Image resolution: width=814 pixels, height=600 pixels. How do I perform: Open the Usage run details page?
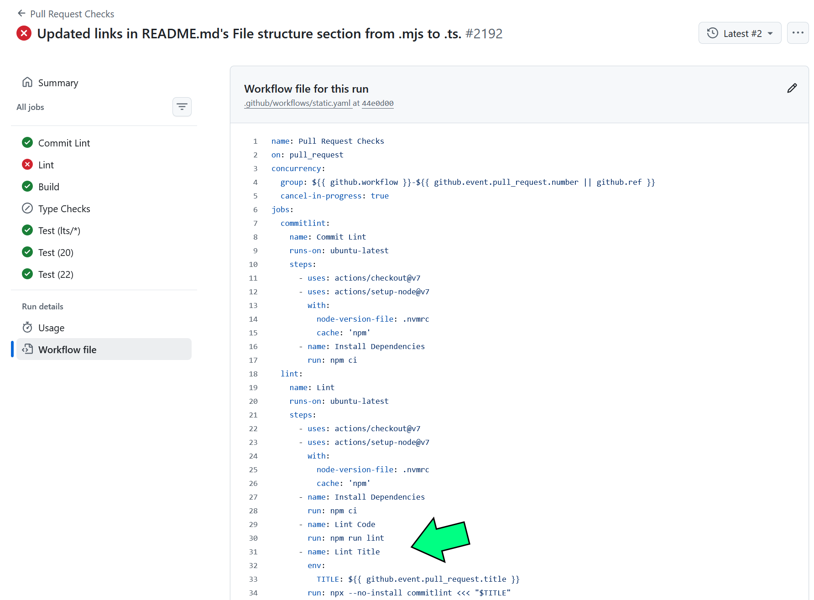(x=104, y=328)
